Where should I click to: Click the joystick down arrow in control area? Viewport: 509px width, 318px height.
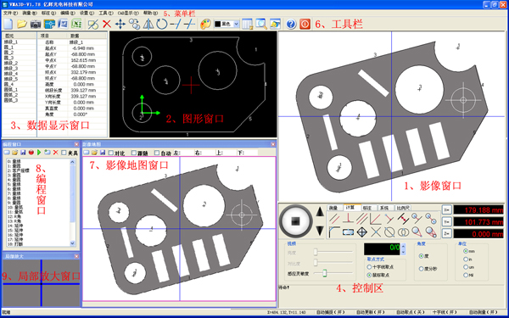point(320,231)
